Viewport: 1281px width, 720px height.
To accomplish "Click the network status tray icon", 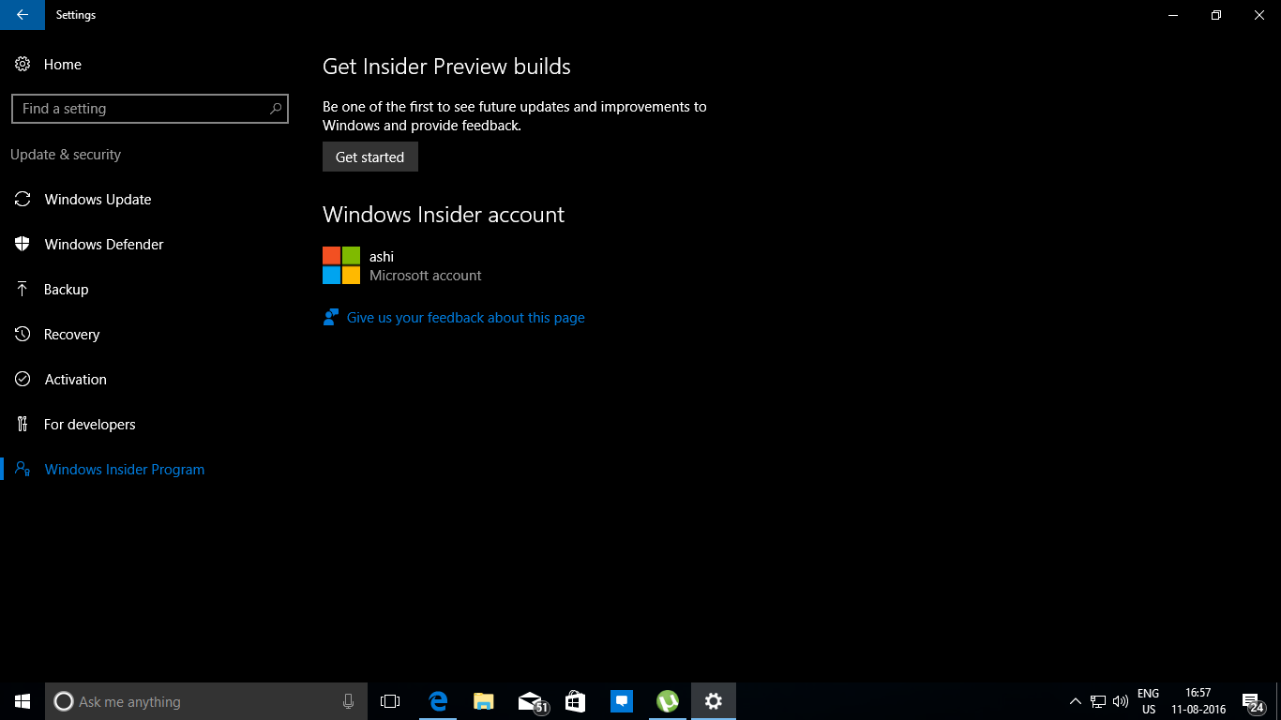I will pyautogui.click(x=1098, y=701).
